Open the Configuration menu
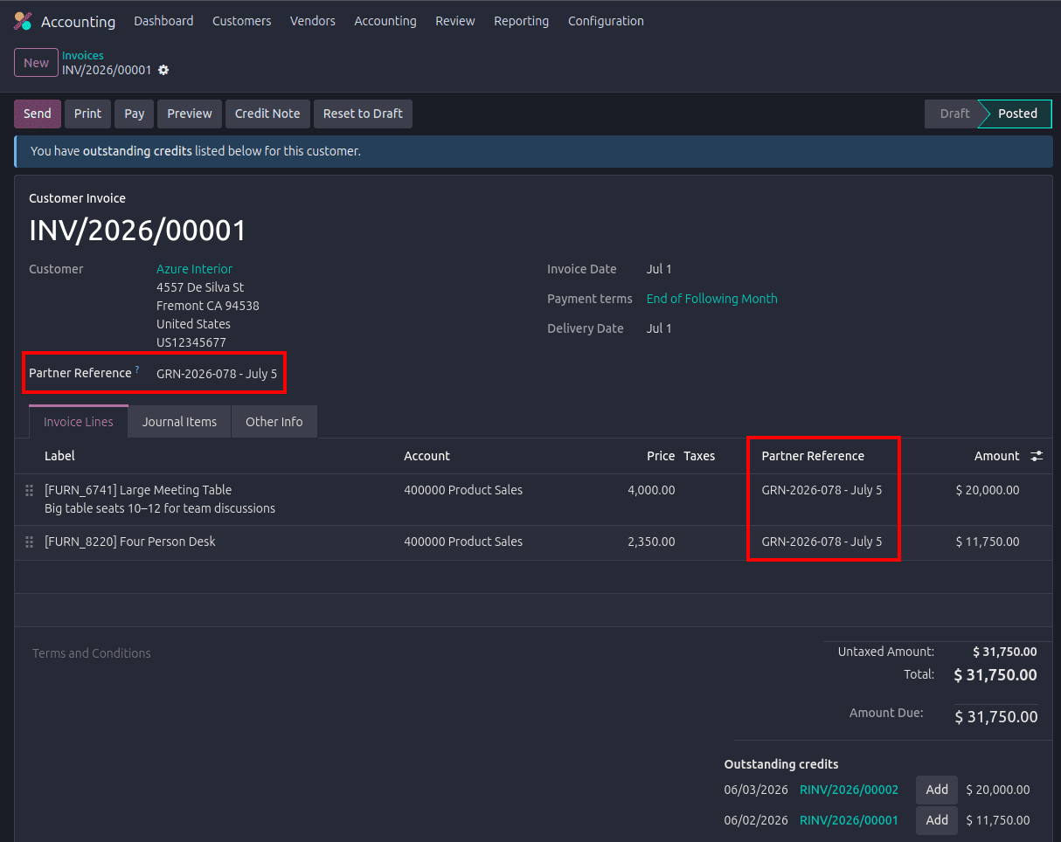 [x=606, y=21]
